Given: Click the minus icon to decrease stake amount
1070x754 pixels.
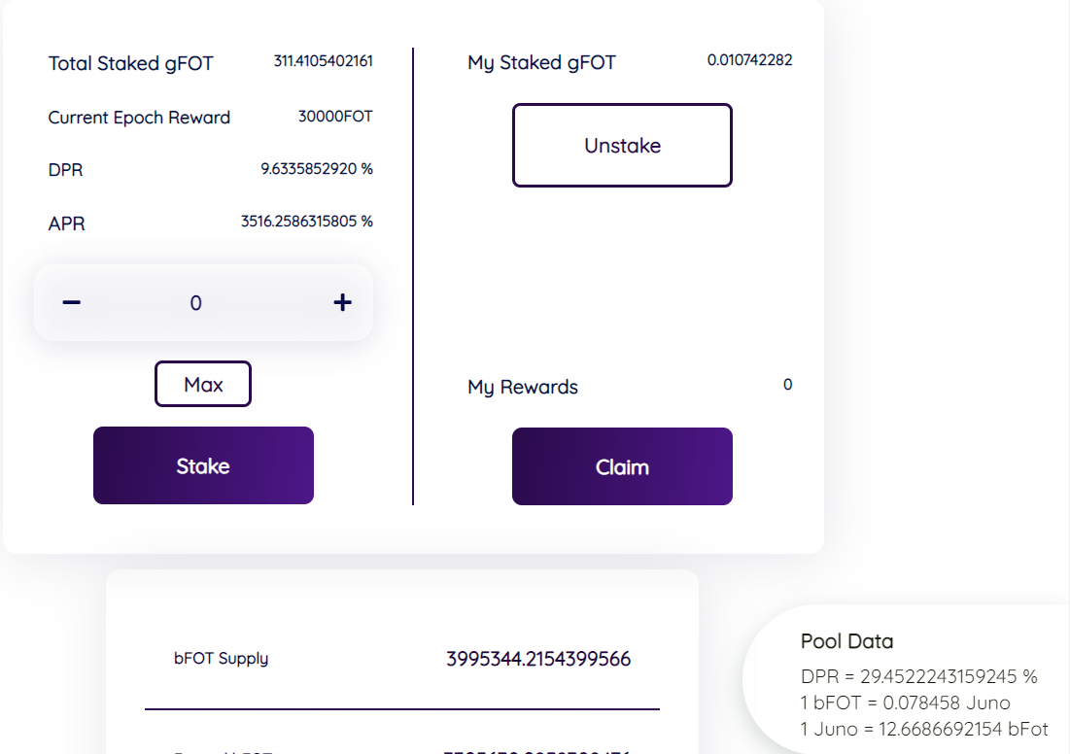Looking at the screenshot, I should coord(71,303).
